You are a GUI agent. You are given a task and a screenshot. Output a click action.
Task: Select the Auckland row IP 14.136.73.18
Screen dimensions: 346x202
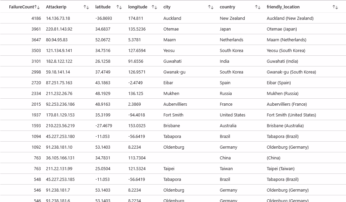[x=58, y=18]
